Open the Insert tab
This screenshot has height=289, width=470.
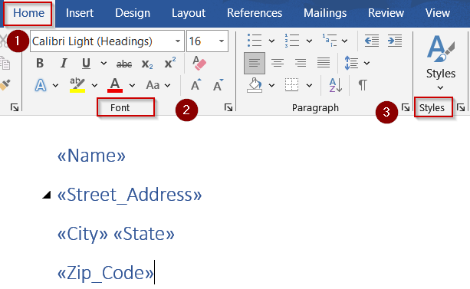click(x=80, y=13)
